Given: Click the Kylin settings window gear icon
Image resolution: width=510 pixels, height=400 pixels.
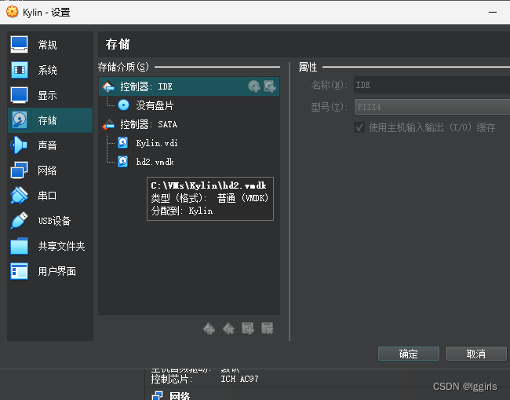Looking at the screenshot, I should (x=13, y=12).
